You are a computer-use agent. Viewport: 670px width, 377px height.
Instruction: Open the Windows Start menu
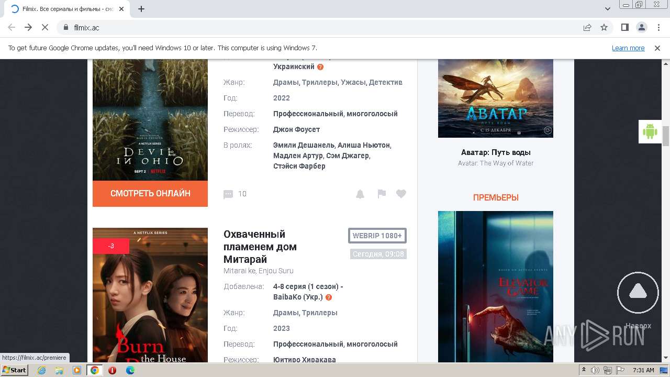[15, 370]
